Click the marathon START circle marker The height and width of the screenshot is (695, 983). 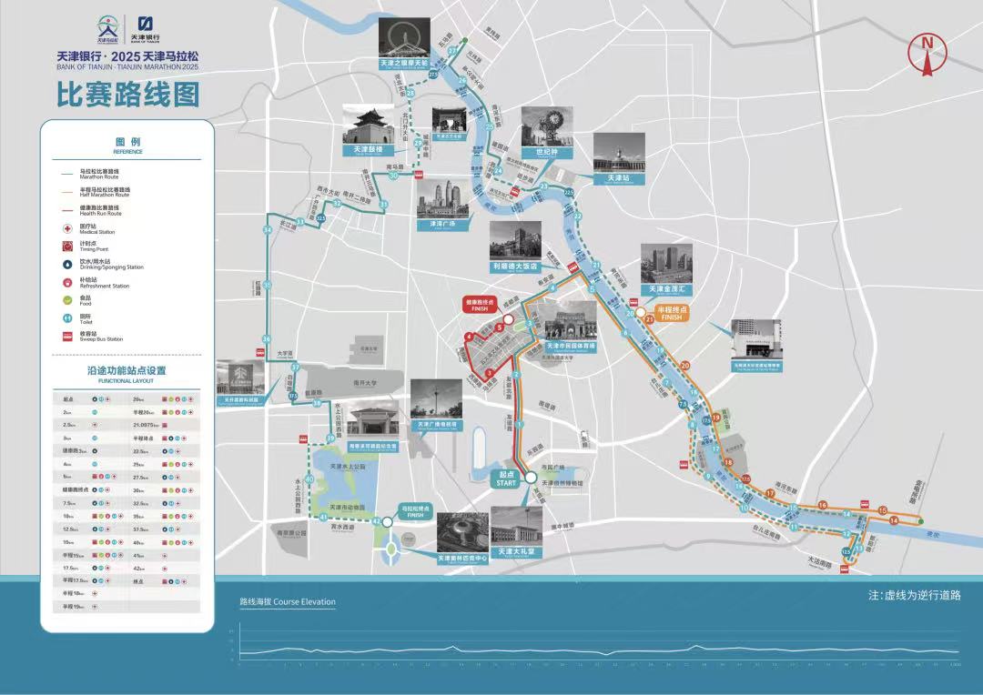(x=531, y=478)
